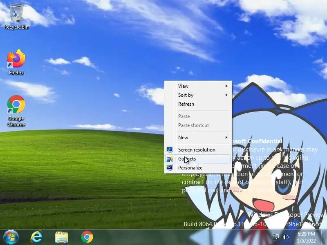Open the Sort by submenu

(x=198, y=95)
